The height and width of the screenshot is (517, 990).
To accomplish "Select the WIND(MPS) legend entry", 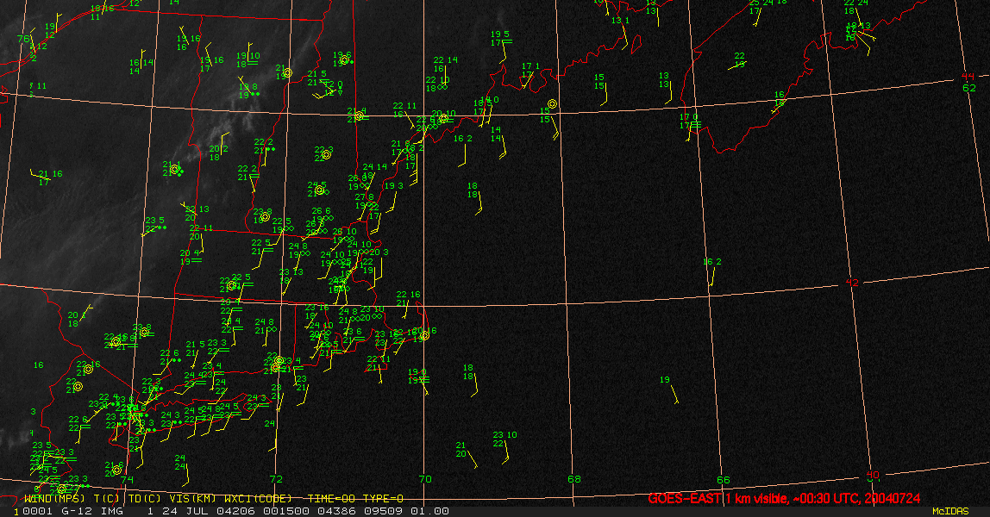I will click(x=54, y=498).
